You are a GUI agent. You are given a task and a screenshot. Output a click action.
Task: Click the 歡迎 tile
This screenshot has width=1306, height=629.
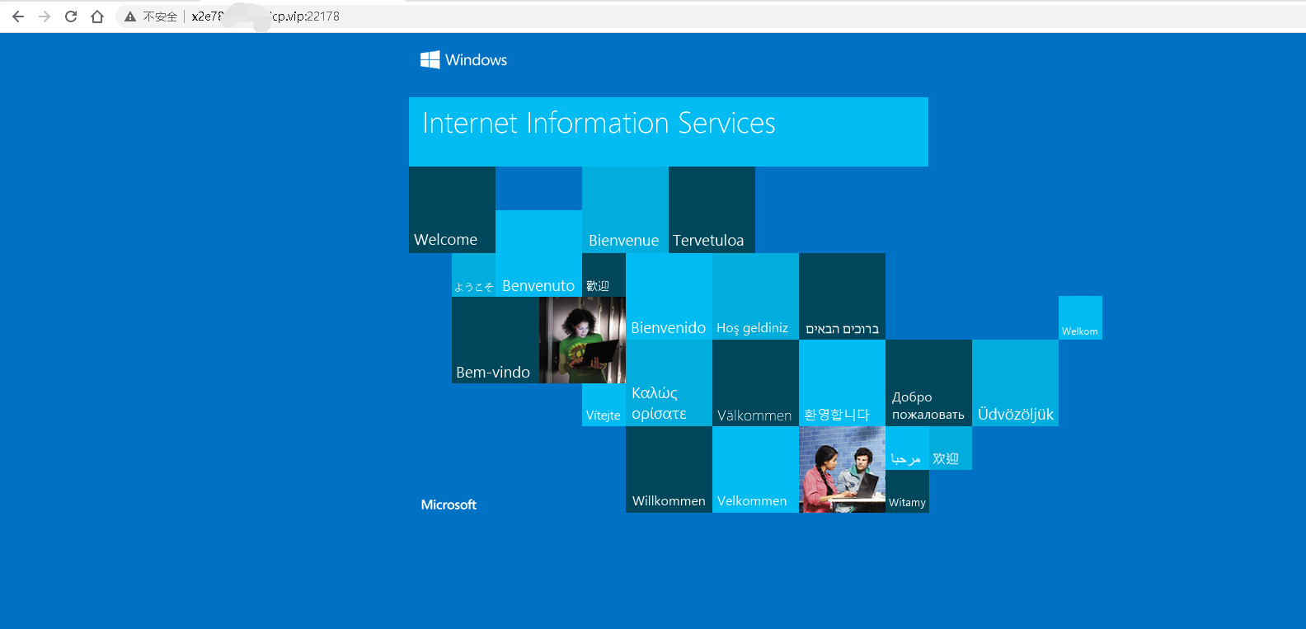pyautogui.click(x=604, y=275)
